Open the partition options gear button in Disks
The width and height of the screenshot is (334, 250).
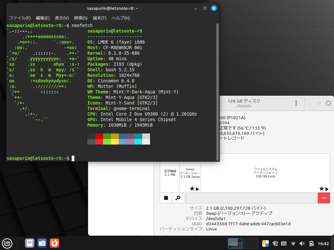point(178,198)
